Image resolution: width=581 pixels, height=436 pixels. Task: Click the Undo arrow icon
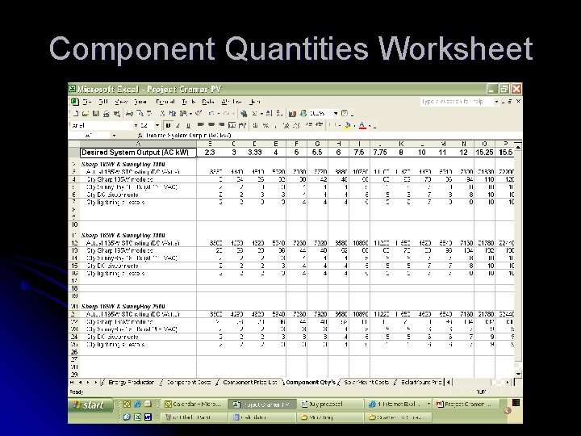(x=211, y=114)
